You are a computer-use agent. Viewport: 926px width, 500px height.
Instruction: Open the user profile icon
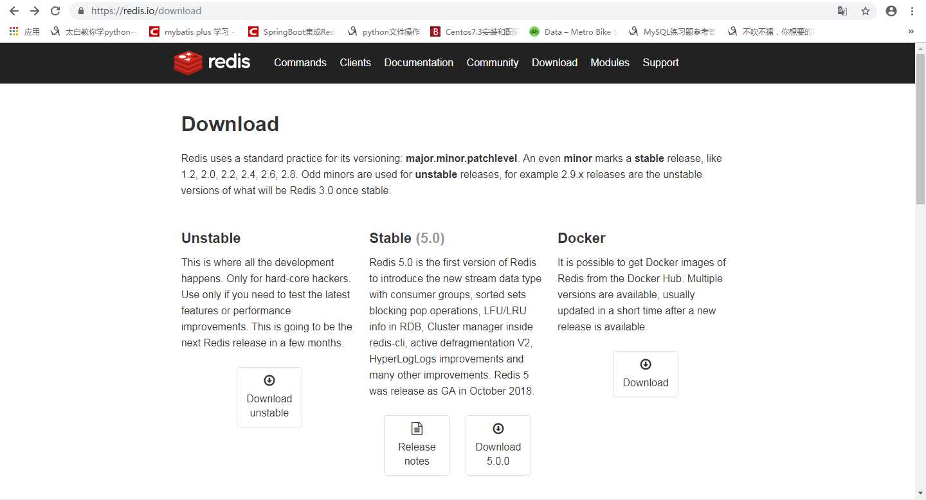pyautogui.click(x=891, y=11)
